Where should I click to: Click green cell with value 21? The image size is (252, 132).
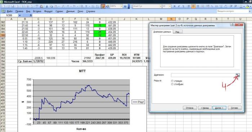click(100, 32)
